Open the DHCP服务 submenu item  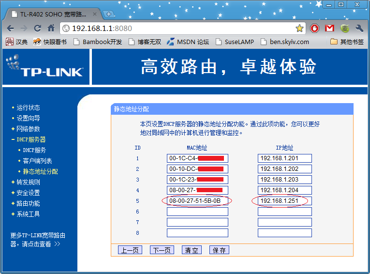(34, 150)
